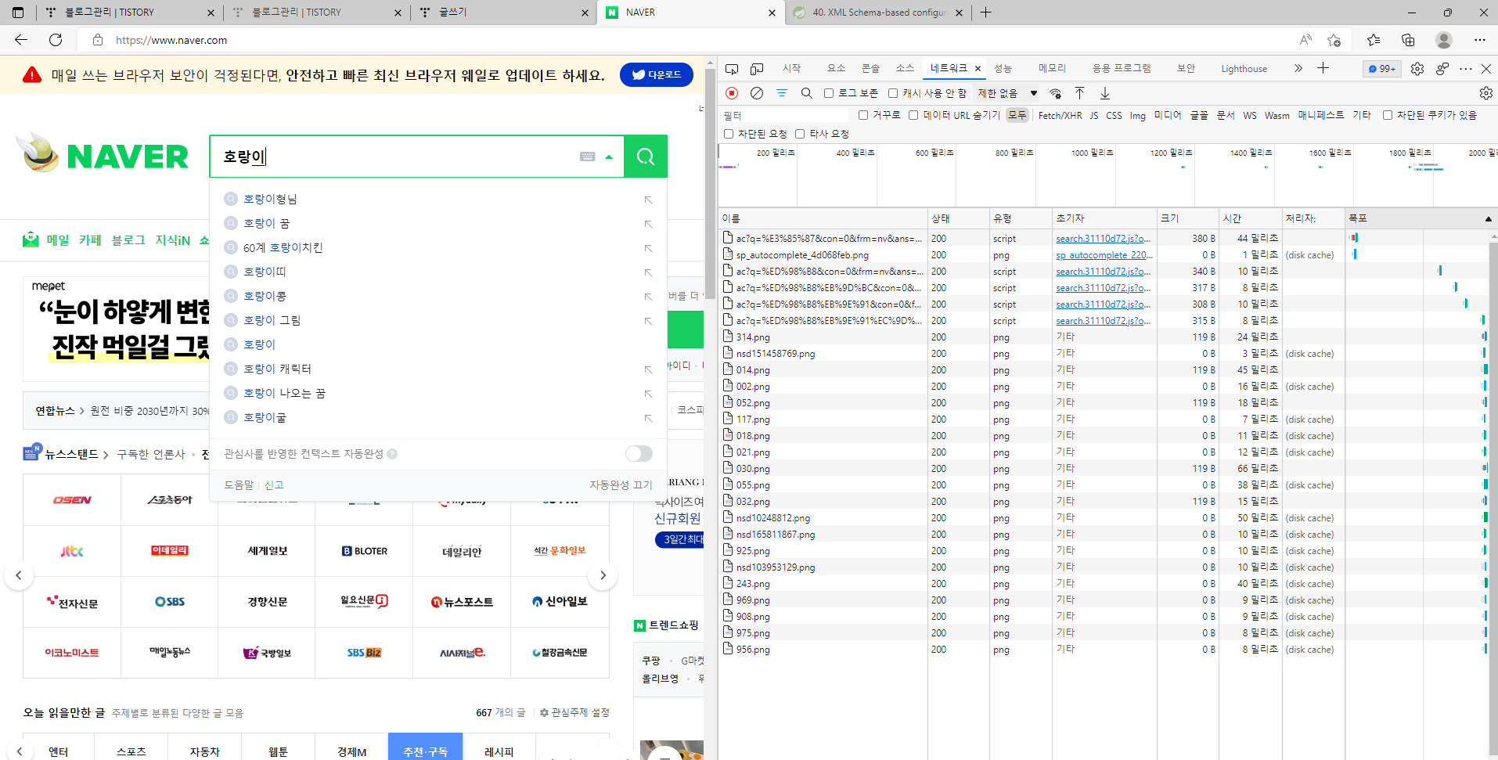Open DevTools network search magnifier

click(x=806, y=93)
